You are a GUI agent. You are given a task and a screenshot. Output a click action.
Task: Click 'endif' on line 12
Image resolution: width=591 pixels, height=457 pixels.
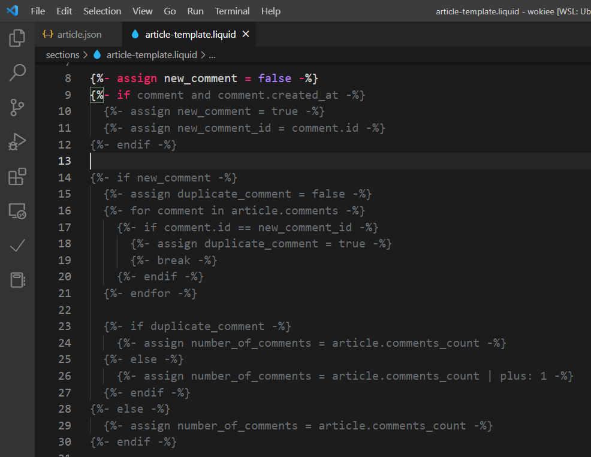point(134,145)
